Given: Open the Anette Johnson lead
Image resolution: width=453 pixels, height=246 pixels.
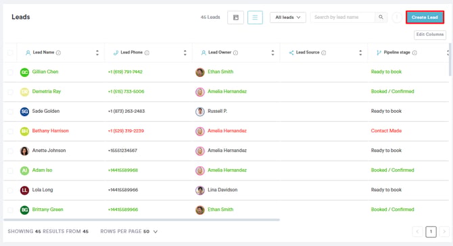Looking at the screenshot, I should coord(49,151).
